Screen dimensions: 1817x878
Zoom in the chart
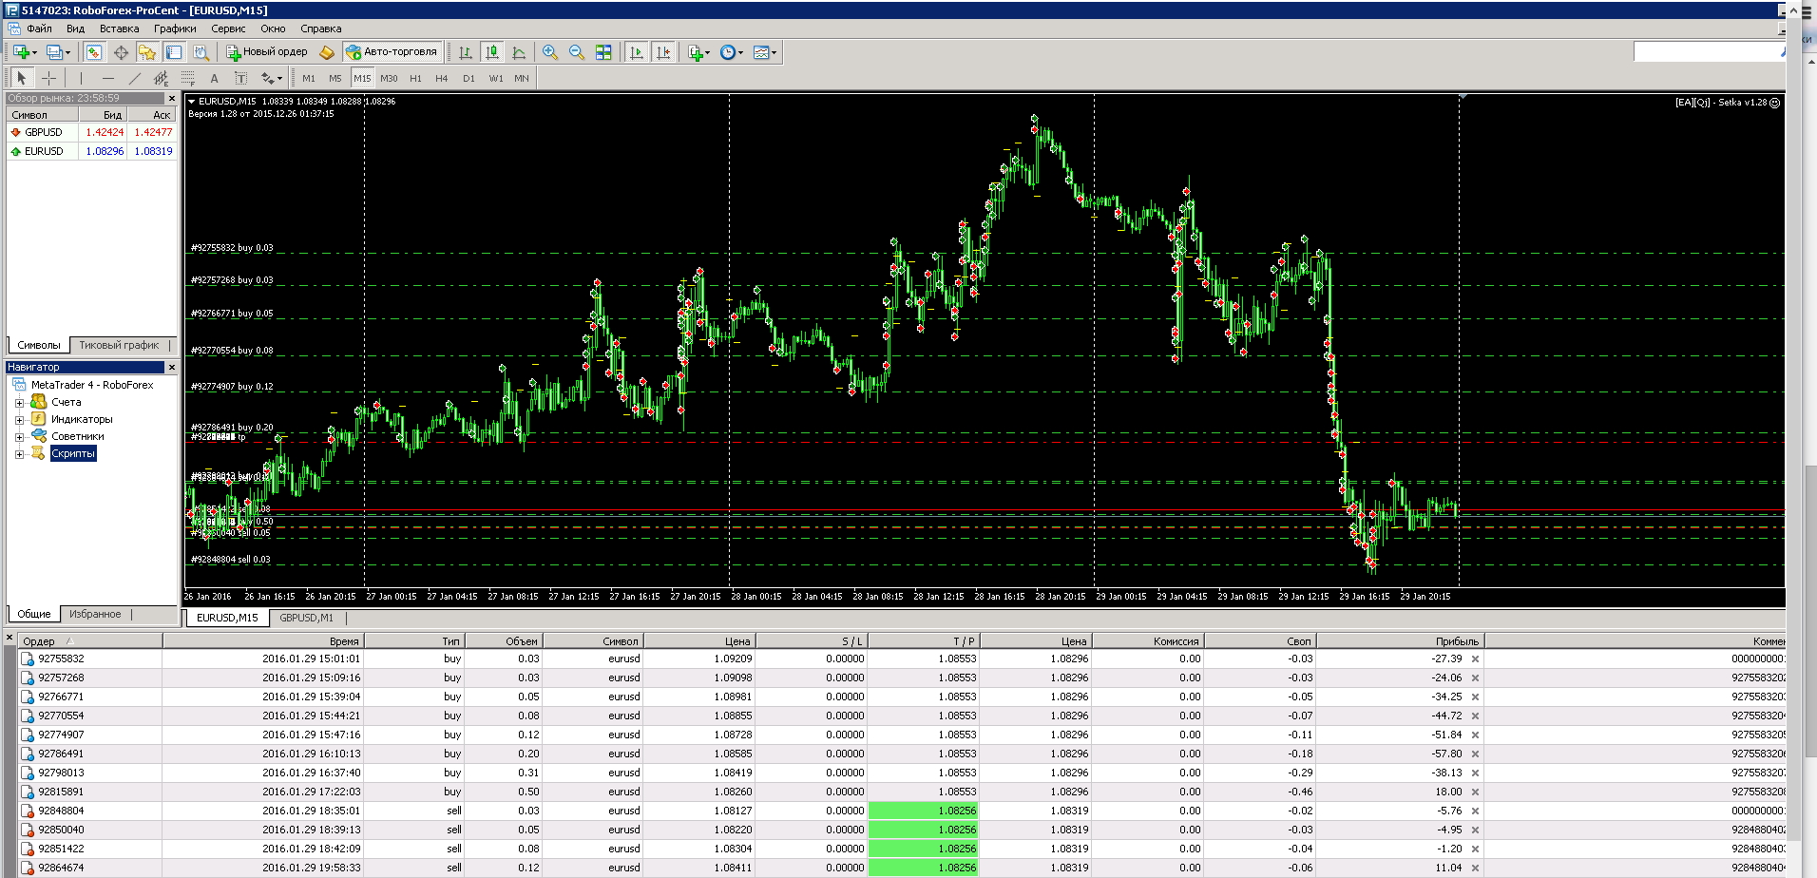coord(550,52)
